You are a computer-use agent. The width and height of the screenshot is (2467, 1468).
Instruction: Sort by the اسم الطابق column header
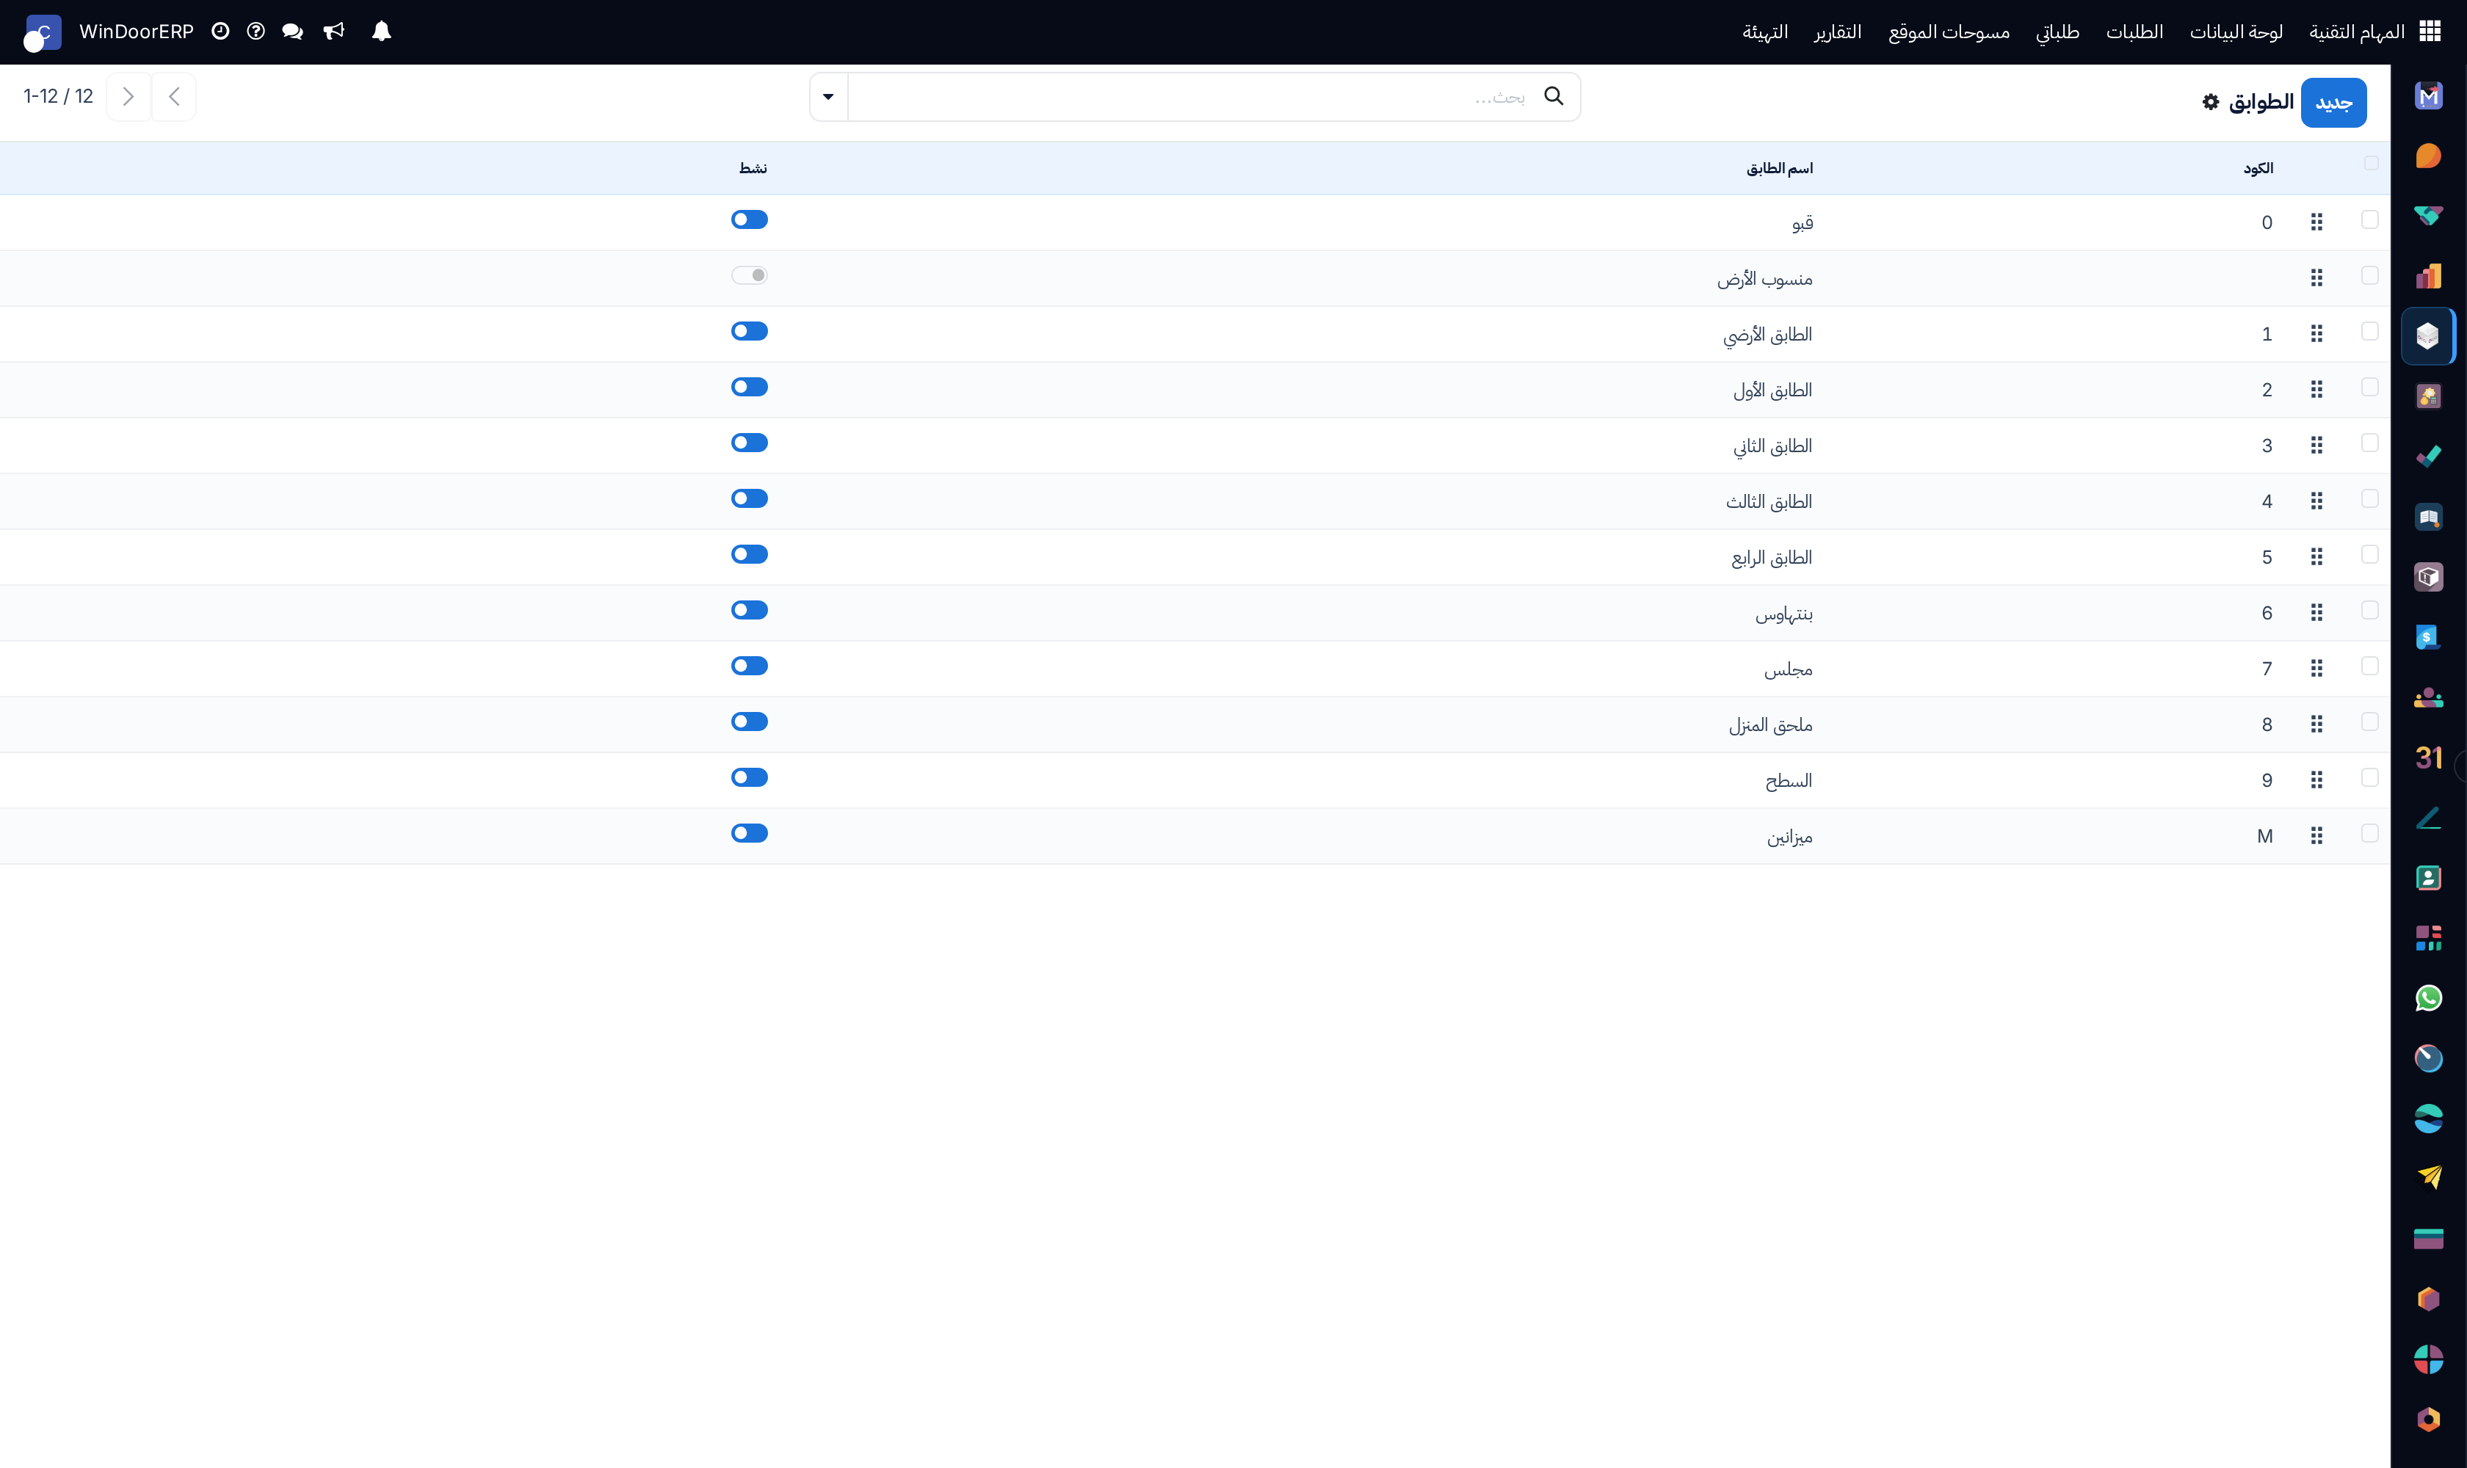(1778, 168)
